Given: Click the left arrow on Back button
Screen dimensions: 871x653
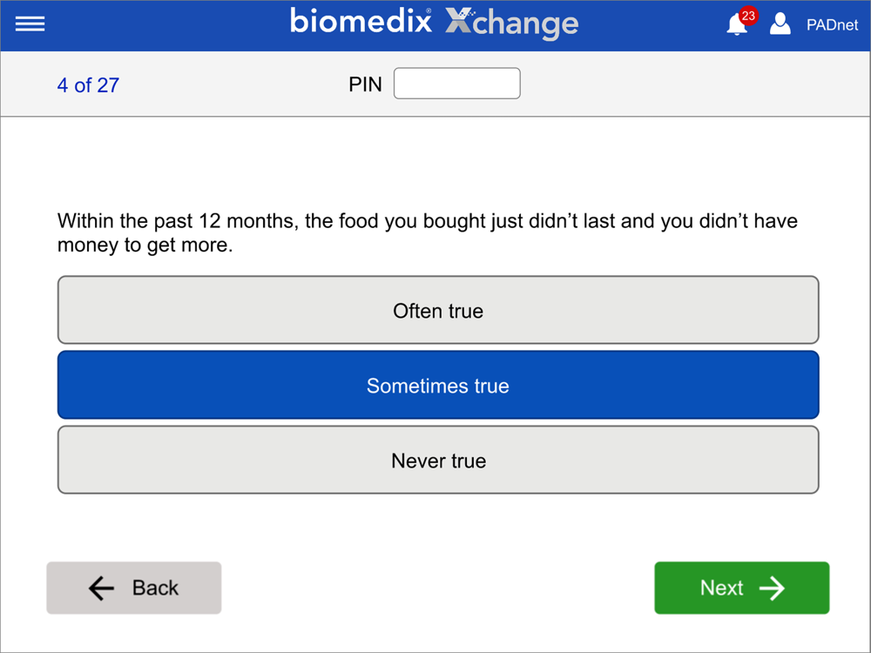Looking at the screenshot, I should (x=102, y=589).
